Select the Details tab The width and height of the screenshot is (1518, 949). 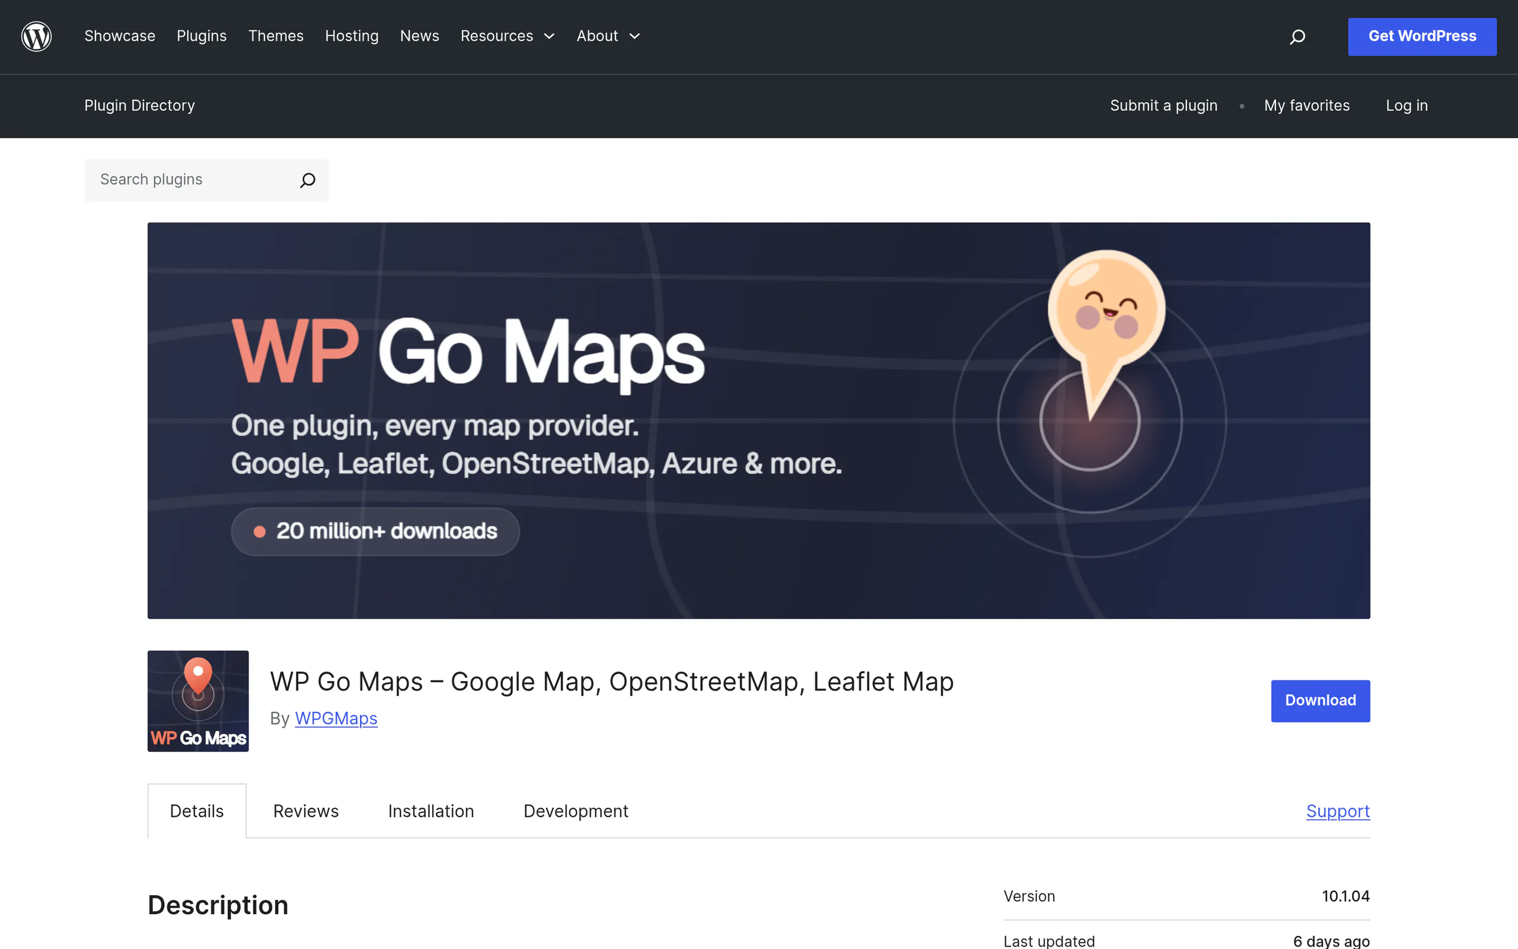197,811
